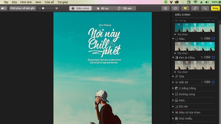Click the Sửa bandage retouch icon
The image size is (221, 124).
pyautogui.click(x=177, y=77)
